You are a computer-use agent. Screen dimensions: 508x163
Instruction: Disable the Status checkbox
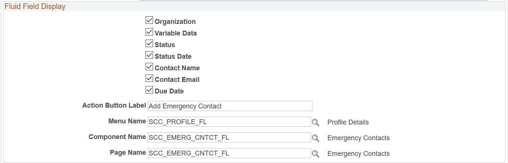(x=149, y=44)
